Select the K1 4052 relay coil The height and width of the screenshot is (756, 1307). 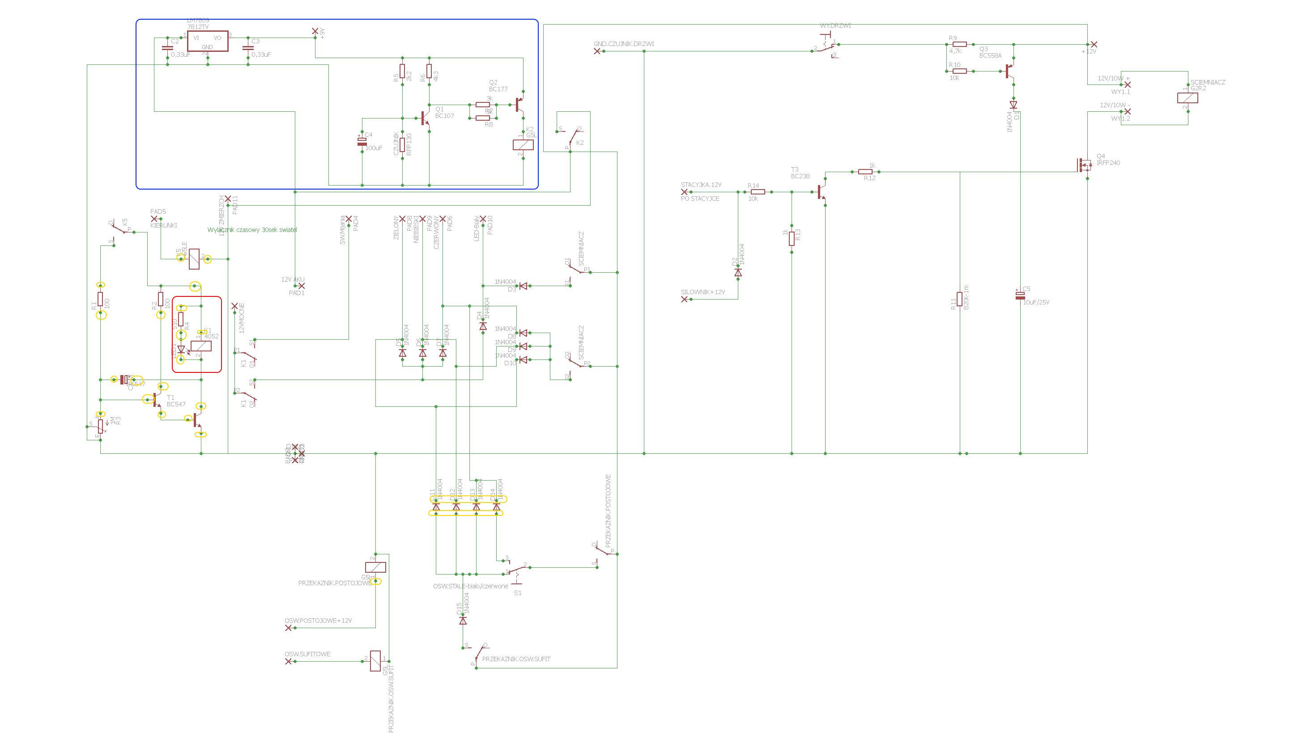coord(201,346)
